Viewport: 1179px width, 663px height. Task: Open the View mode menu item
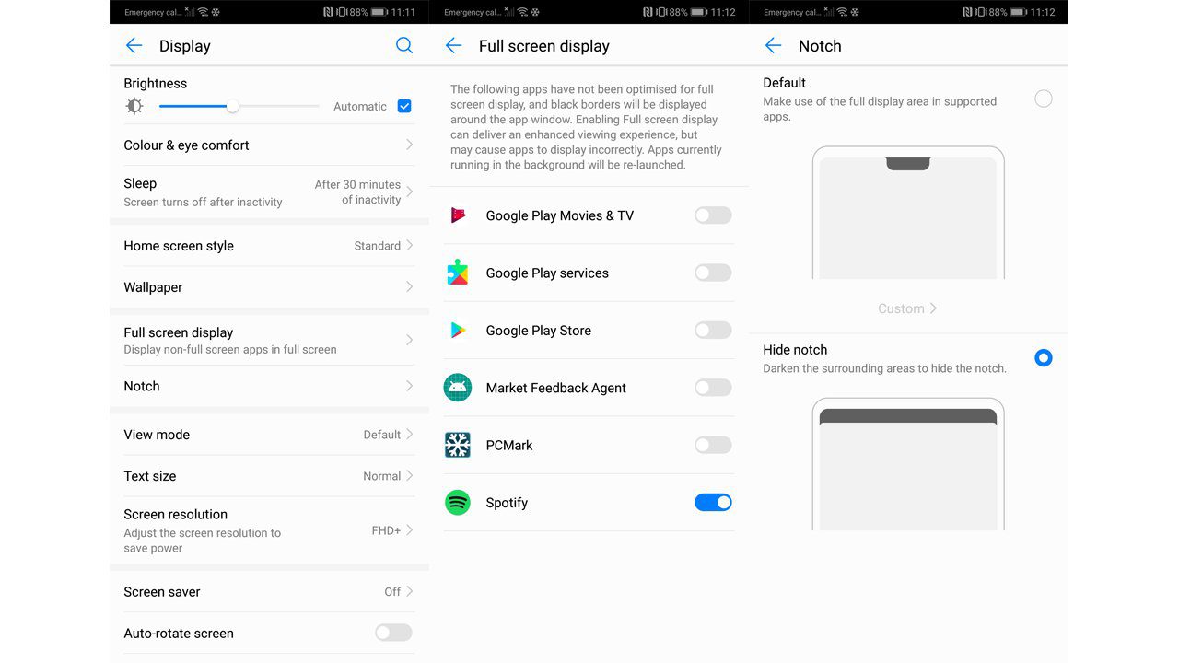(269, 435)
